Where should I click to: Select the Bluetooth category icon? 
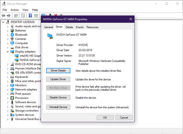(x=12, y=35)
